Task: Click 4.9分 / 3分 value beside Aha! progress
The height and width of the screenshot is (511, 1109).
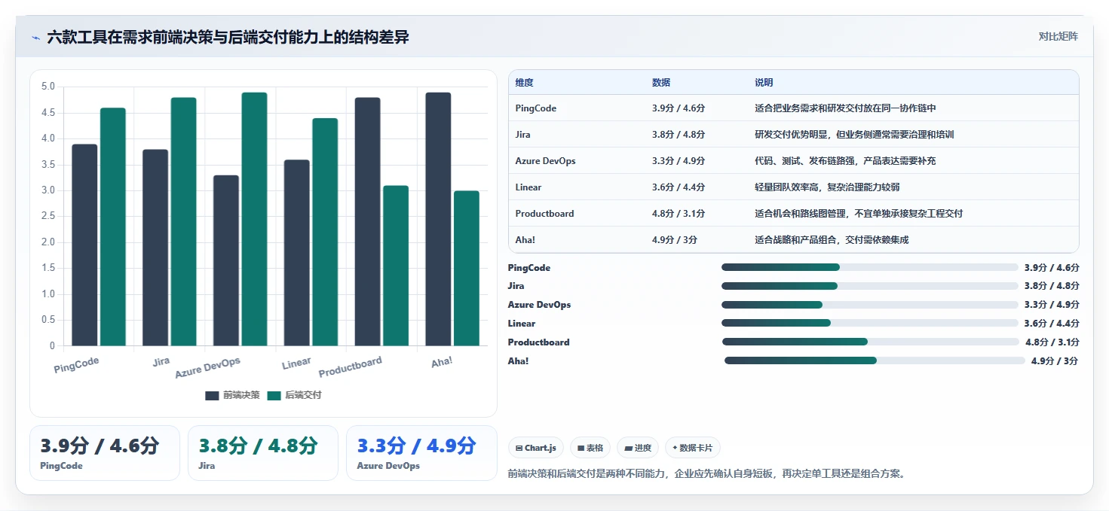Action: [x=1055, y=361]
